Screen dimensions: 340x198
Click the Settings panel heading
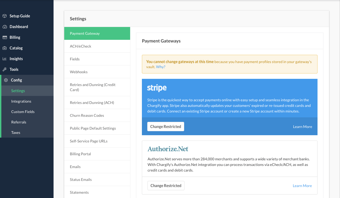click(x=78, y=19)
